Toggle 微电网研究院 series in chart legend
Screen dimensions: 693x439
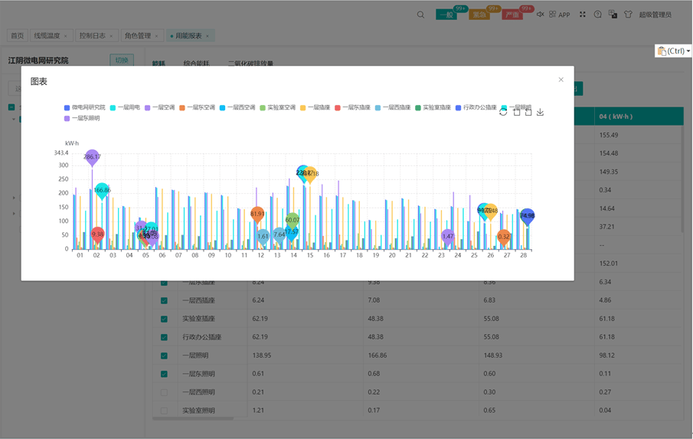84,108
